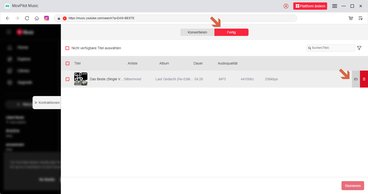
Task: Click the search magnifier icon in Suchen field
Action: click(310, 48)
